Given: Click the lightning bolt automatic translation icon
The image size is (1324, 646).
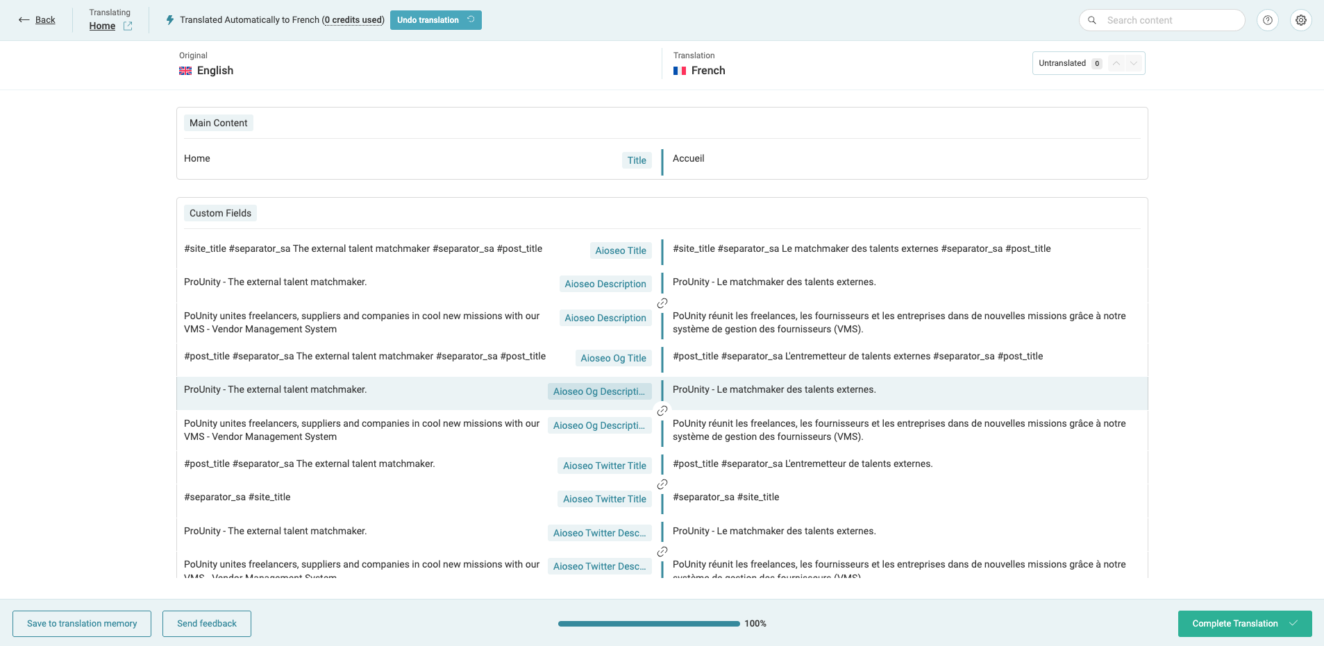Looking at the screenshot, I should pyautogui.click(x=170, y=20).
